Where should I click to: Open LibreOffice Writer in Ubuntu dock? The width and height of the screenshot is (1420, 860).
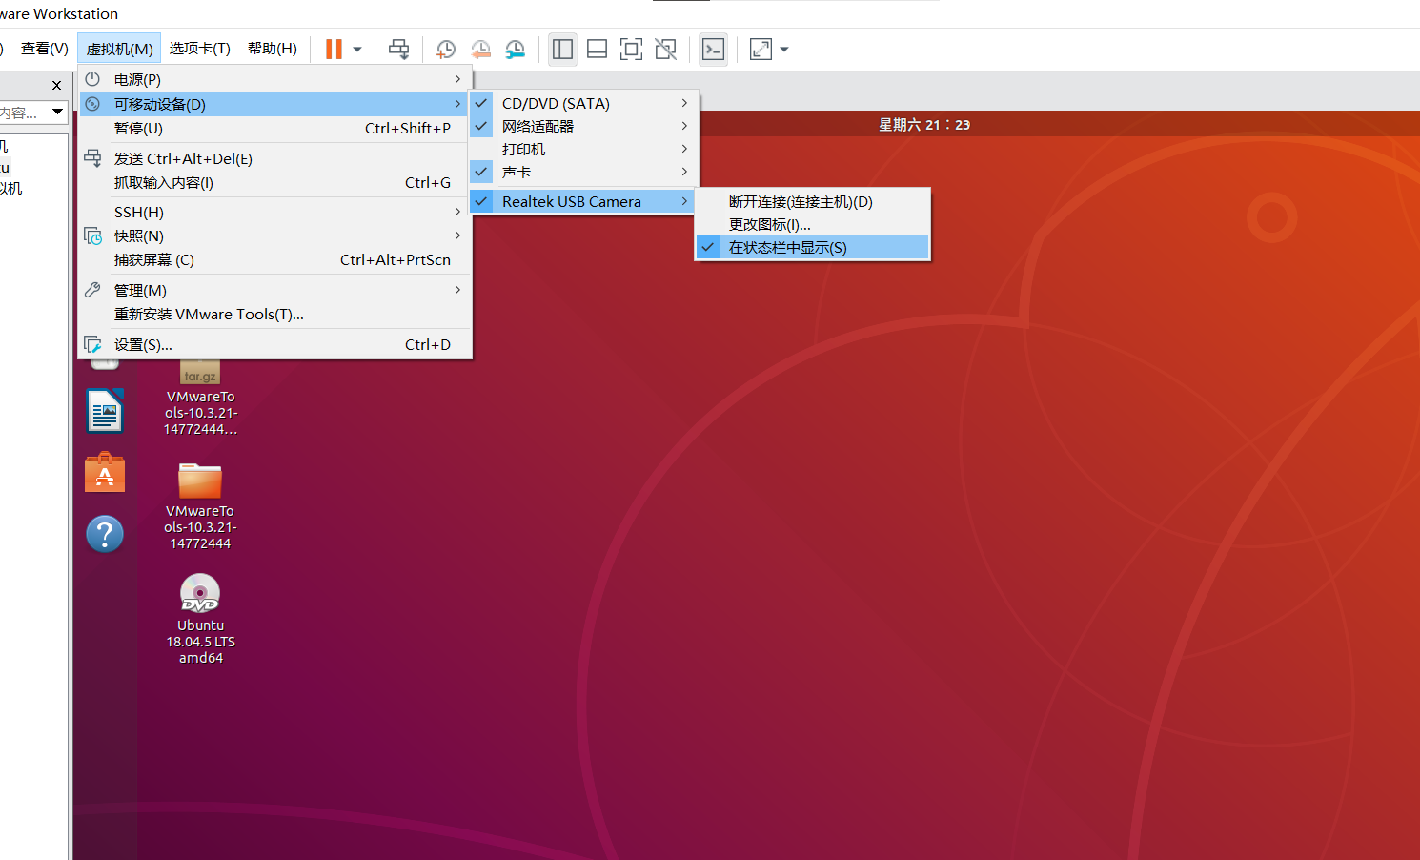[105, 412]
